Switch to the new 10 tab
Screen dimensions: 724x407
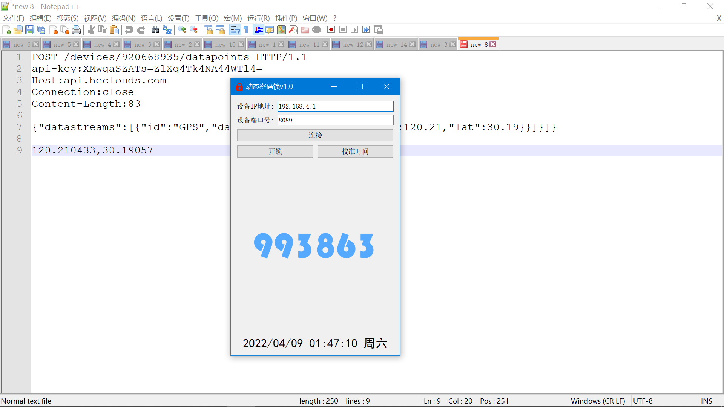pyautogui.click(x=225, y=44)
